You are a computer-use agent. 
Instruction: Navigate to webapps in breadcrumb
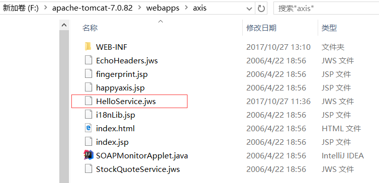163,8
